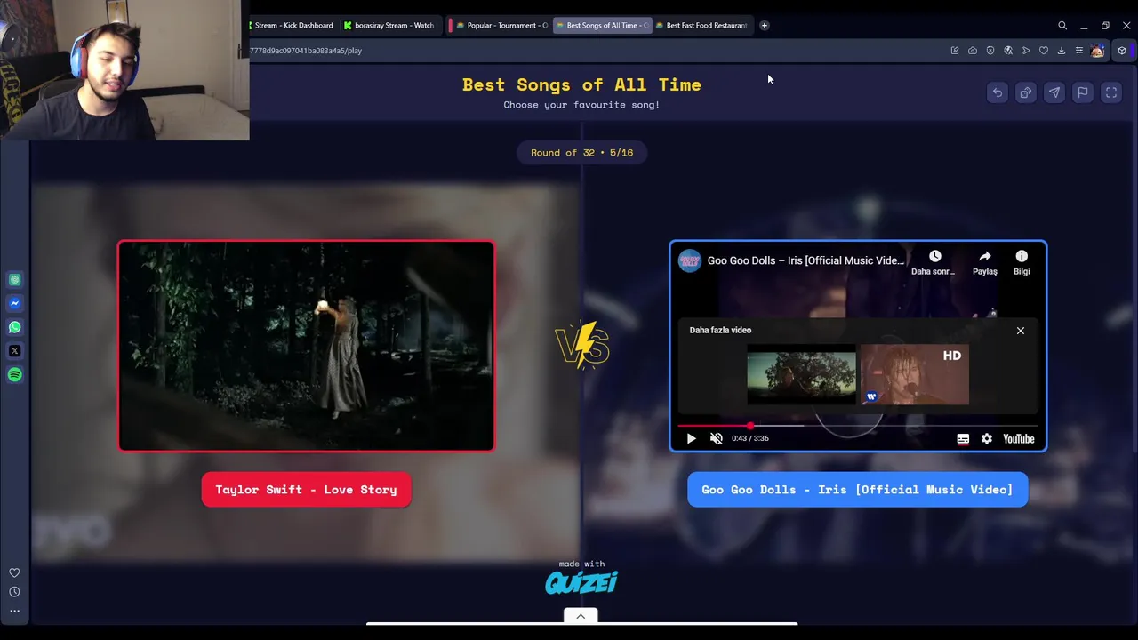Open the extensions cube icon

point(1122,51)
